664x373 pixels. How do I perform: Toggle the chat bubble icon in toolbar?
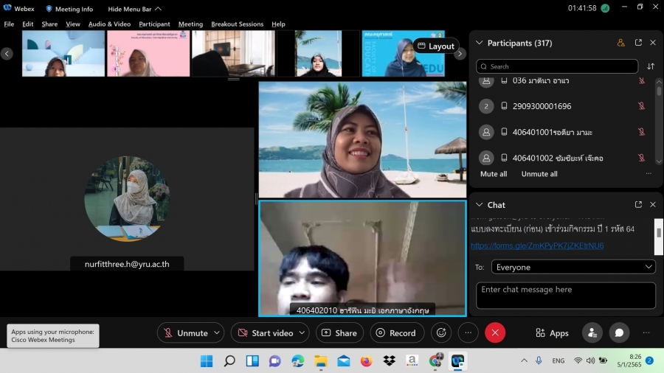tap(619, 332)
